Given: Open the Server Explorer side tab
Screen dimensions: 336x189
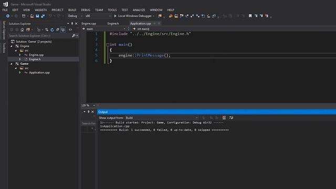Looking at the screenshot, I should (x=4, y=30).
